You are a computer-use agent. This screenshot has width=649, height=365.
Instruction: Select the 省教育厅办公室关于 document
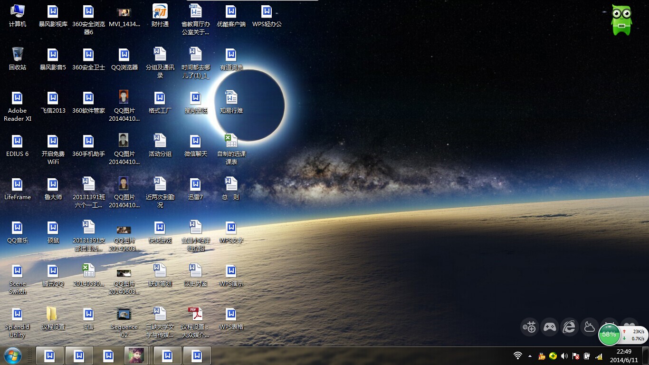(x=196, y=20)
